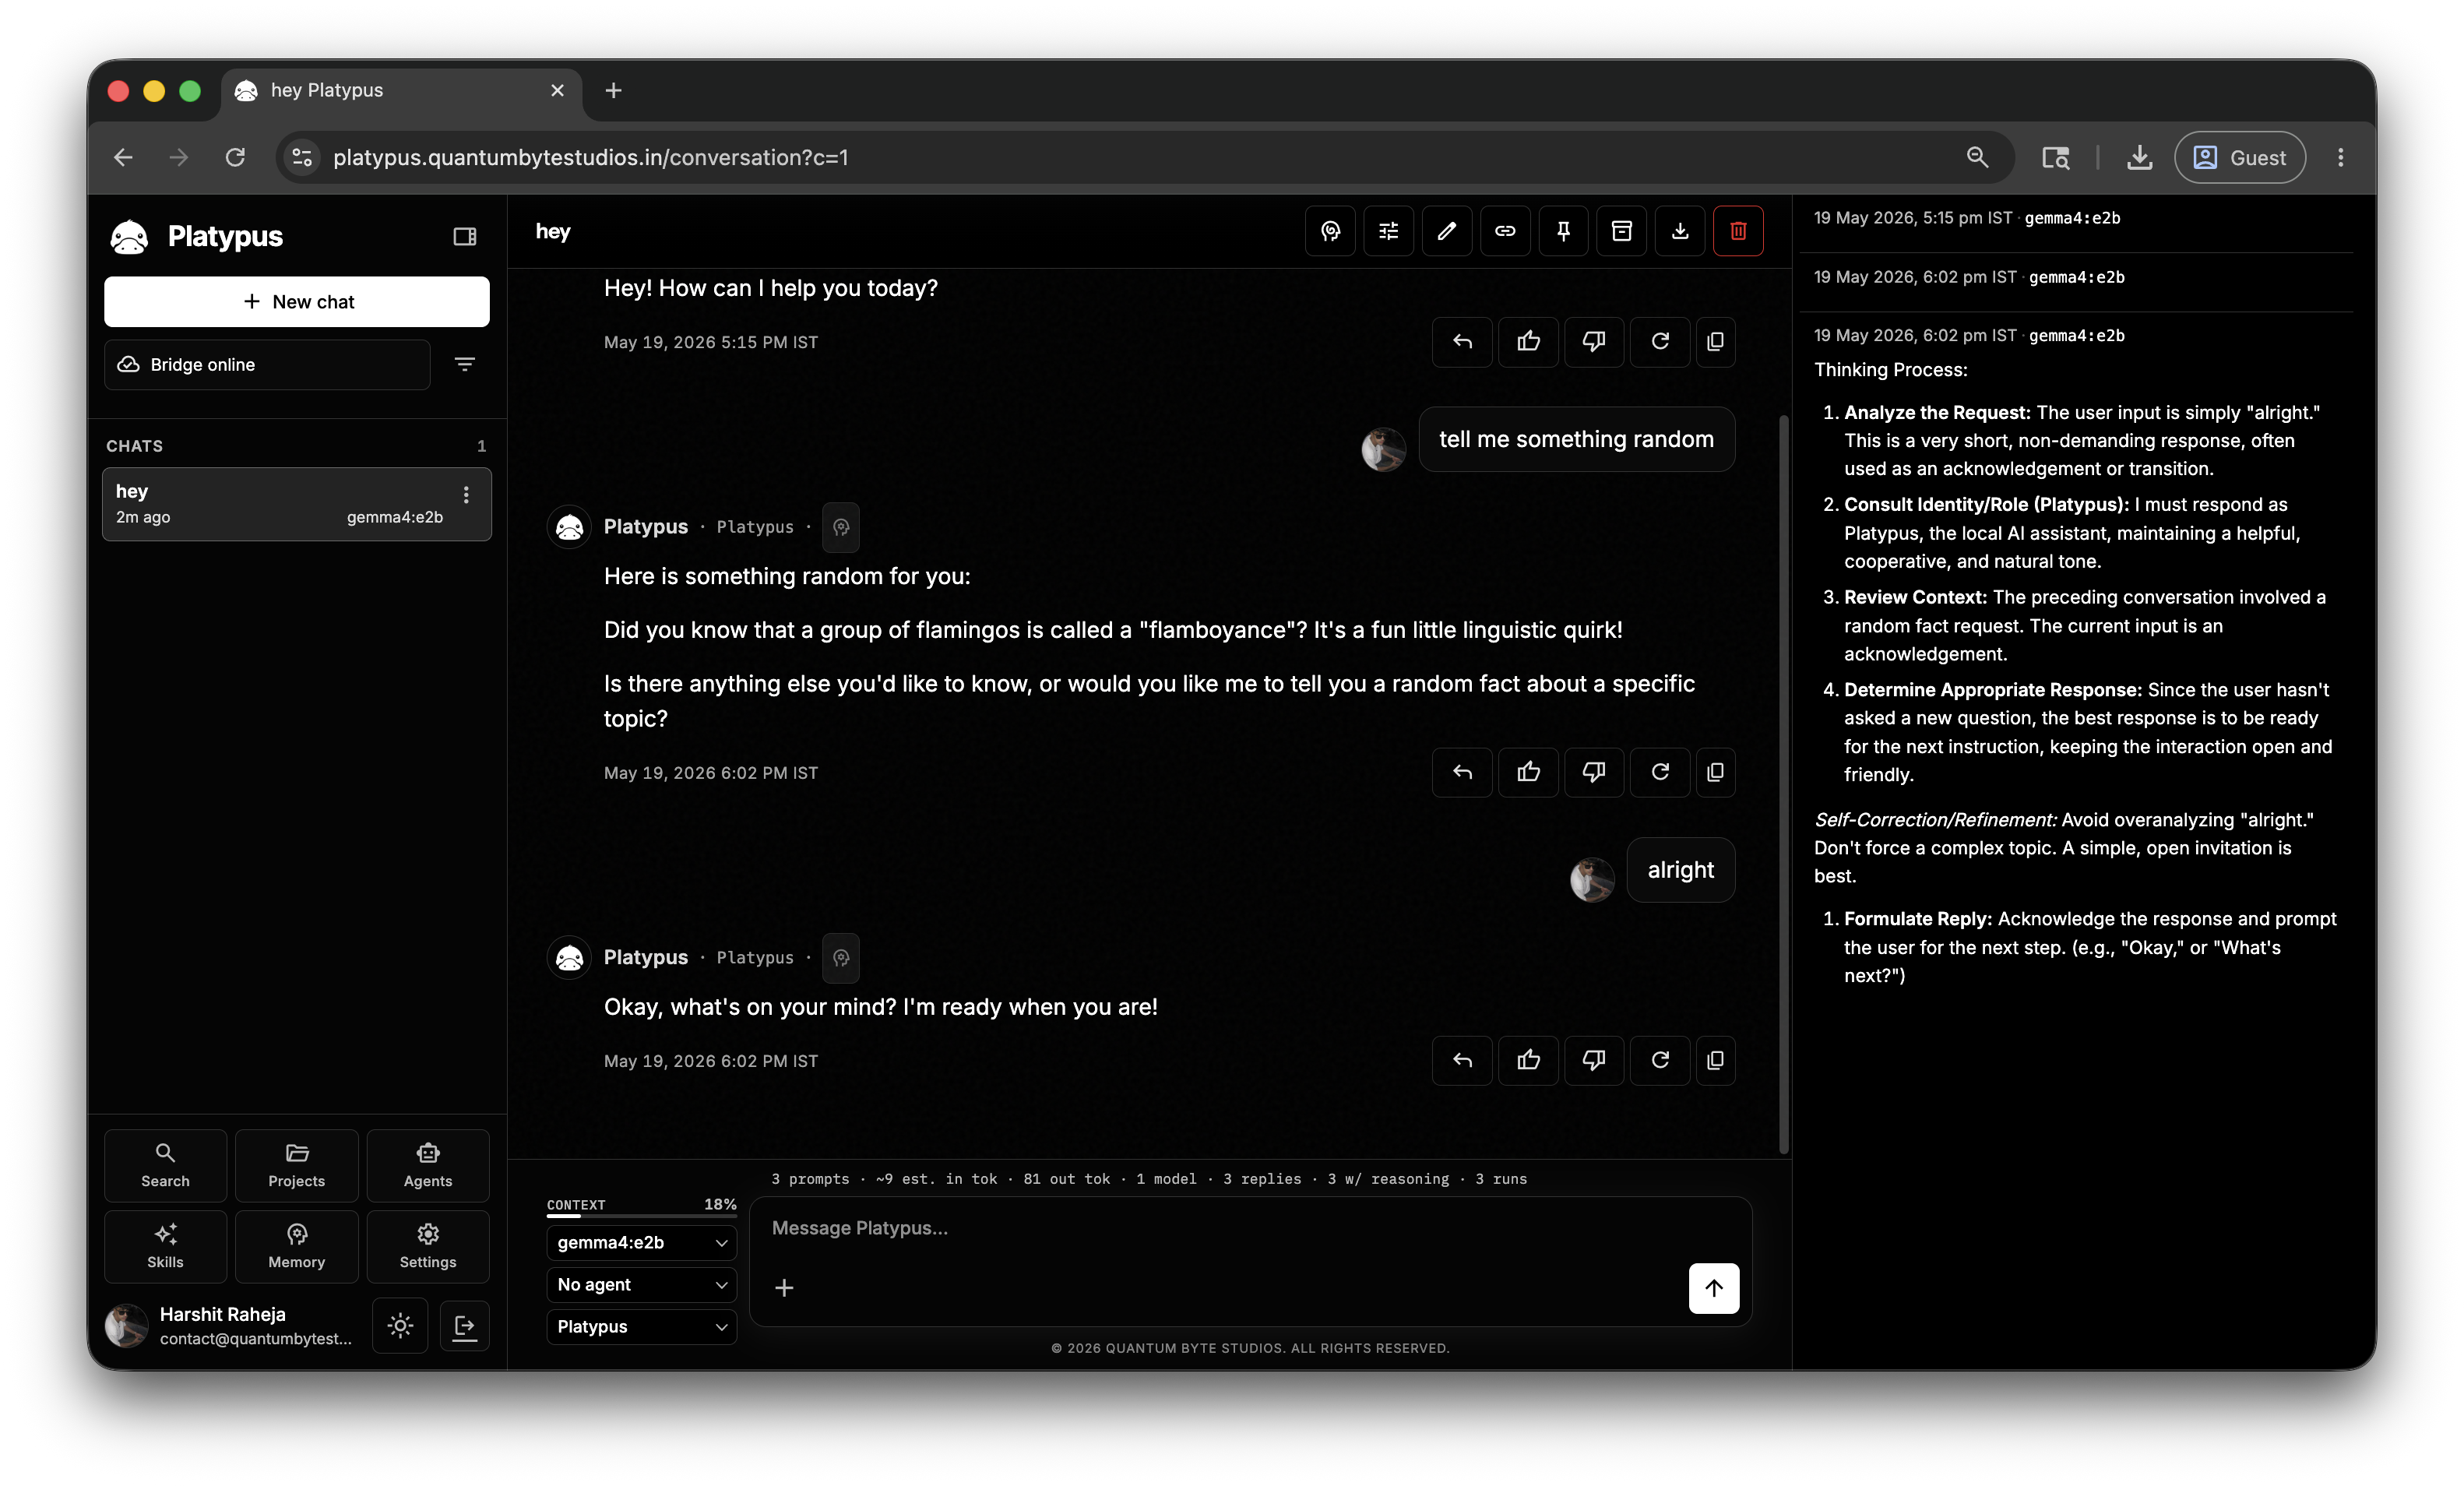Open the "hey" chat in Chats list
The height and width of the screenshot is (1486, 2464).
pyautogui.click(x=297, y=504)
